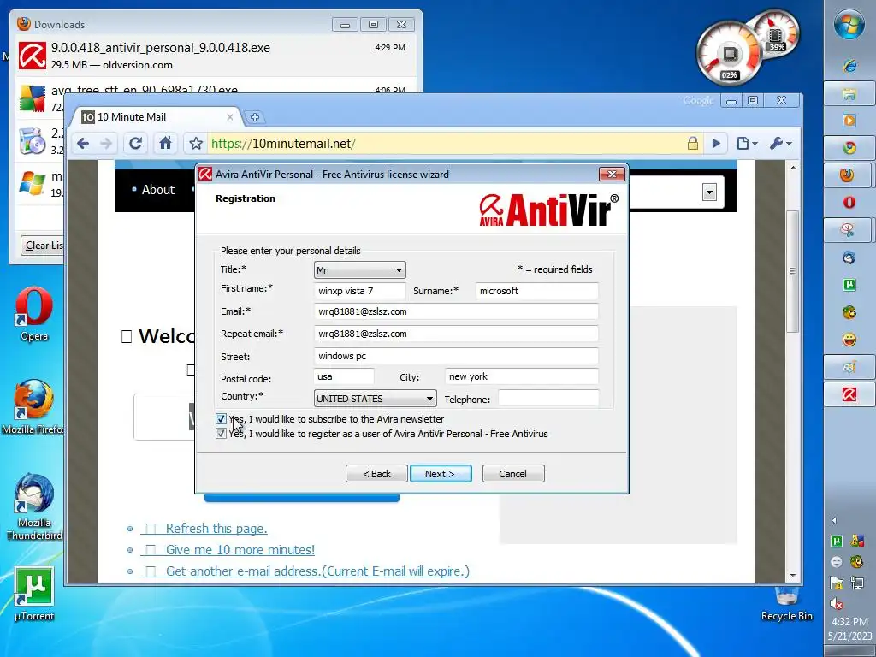876x657 pixels.
Task: Open the About menu item on webpage
Action: 158,190
